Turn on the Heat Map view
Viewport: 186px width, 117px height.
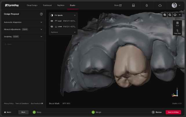177,32
